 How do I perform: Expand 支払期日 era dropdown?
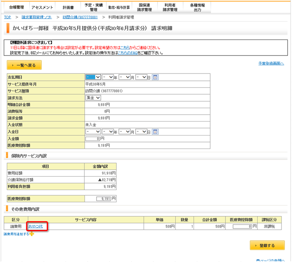tap(93, 77)
